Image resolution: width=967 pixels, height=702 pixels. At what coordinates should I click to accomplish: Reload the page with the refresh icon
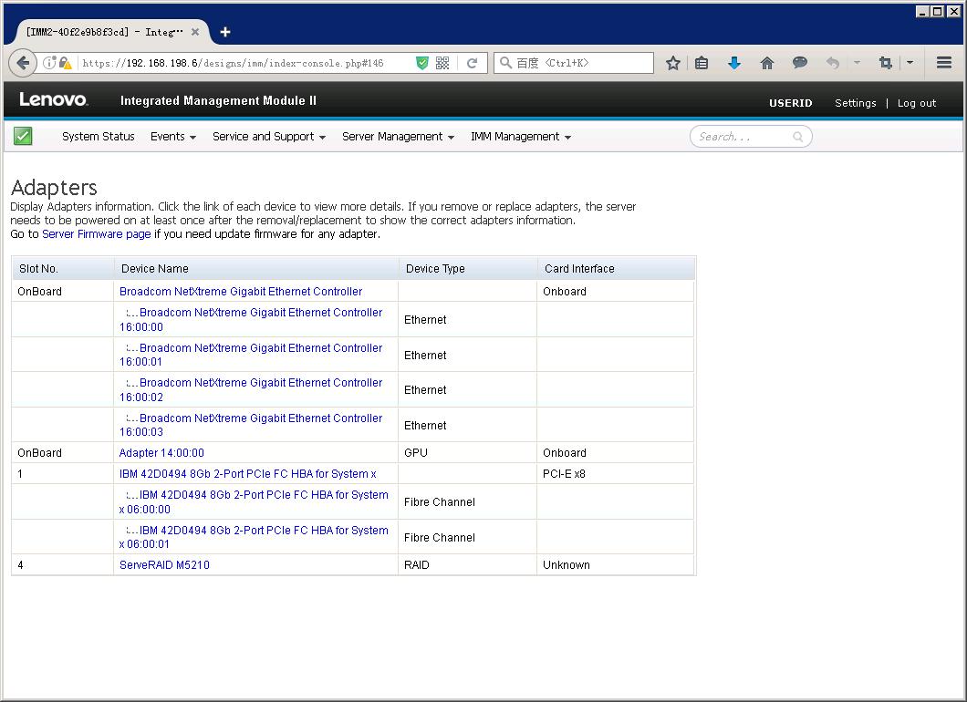click(472, 63)
